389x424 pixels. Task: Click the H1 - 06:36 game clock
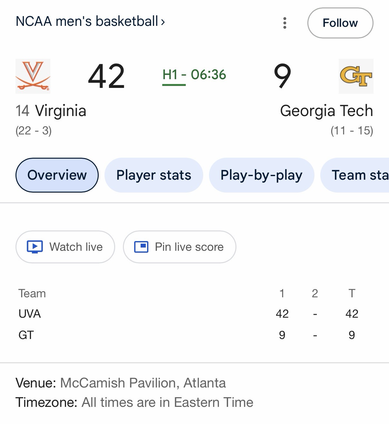(x=194, y=75)
